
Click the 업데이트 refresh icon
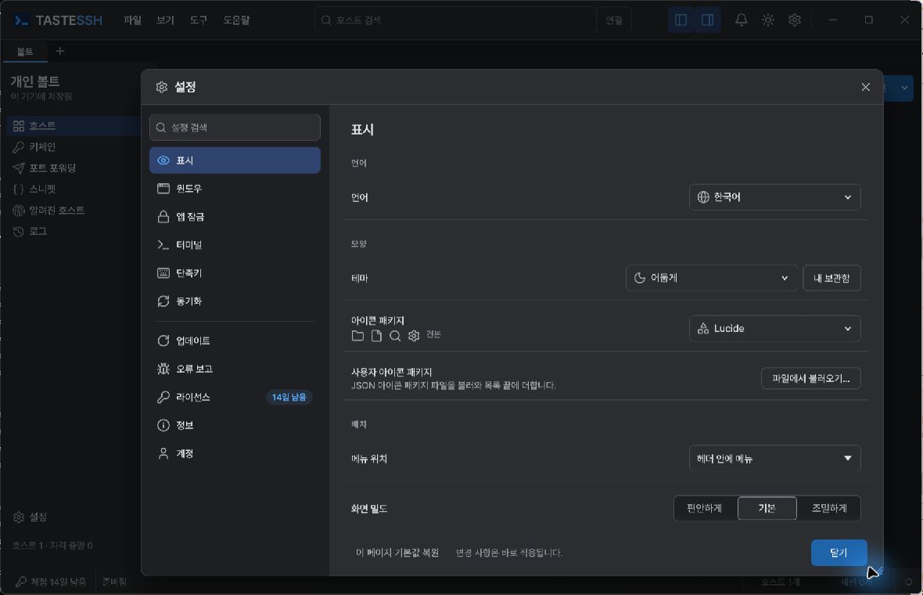(163, 341)
